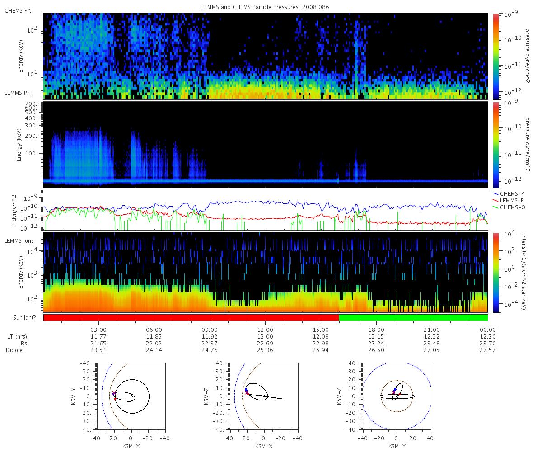Click the LEMMS pressure color scale bar
Screen dimensions: 542x452
(495, 145)
